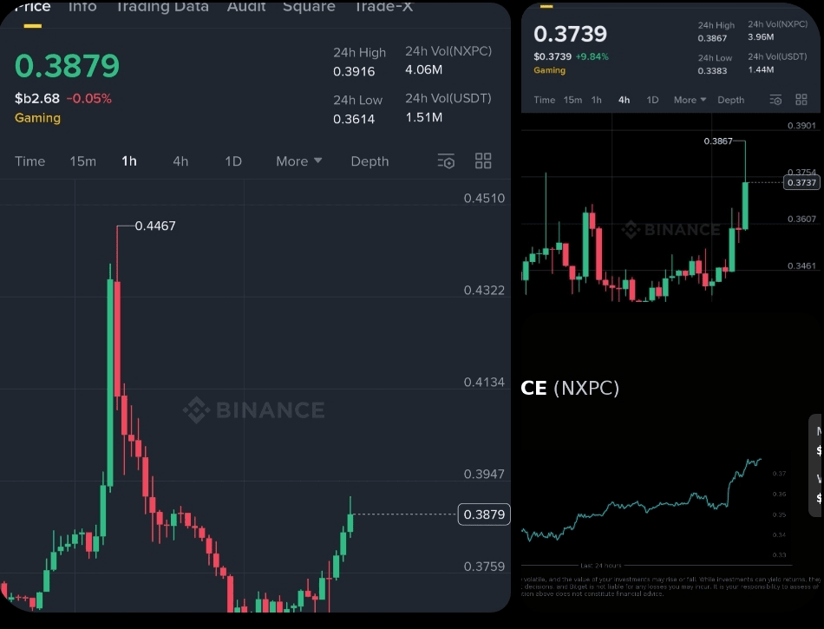Click the 0.3879 price heading

[68, 66]
